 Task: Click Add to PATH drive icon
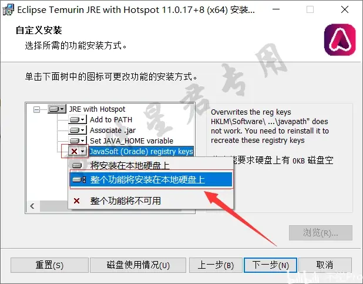75,119
